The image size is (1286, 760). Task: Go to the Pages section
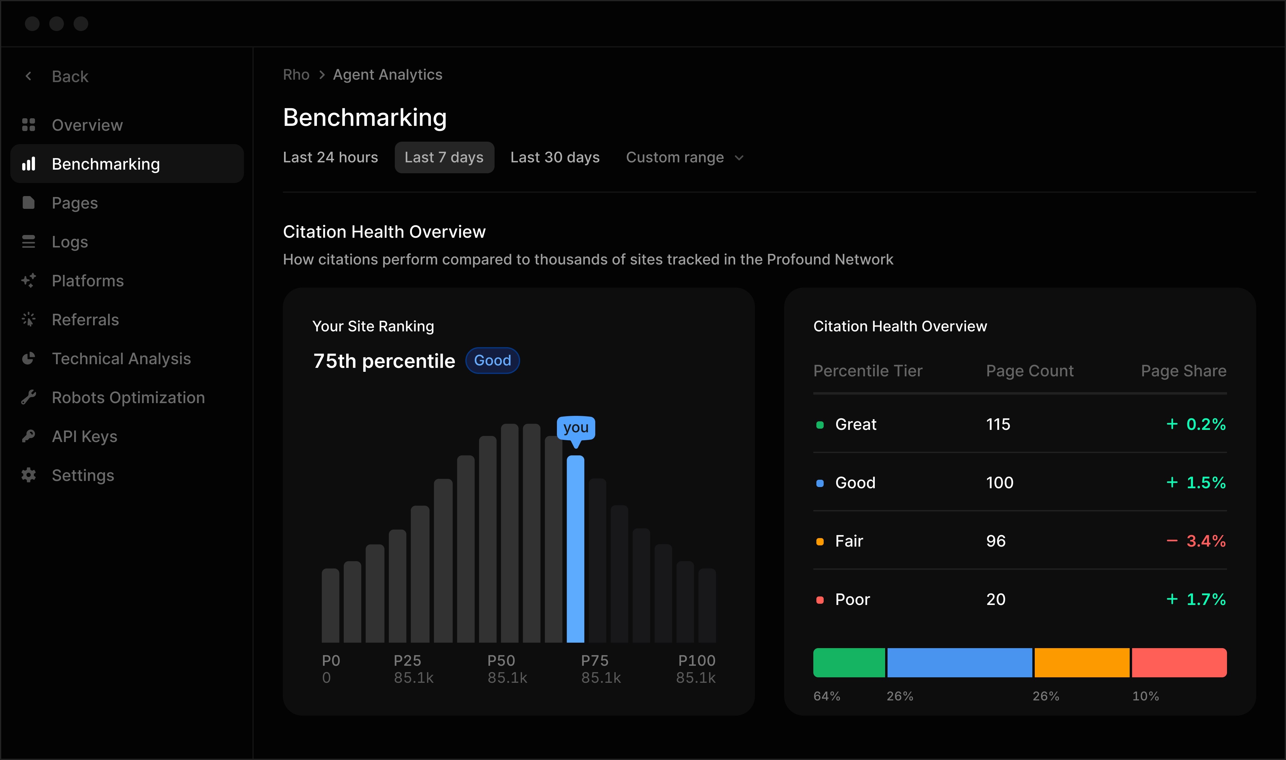[127, 203]
